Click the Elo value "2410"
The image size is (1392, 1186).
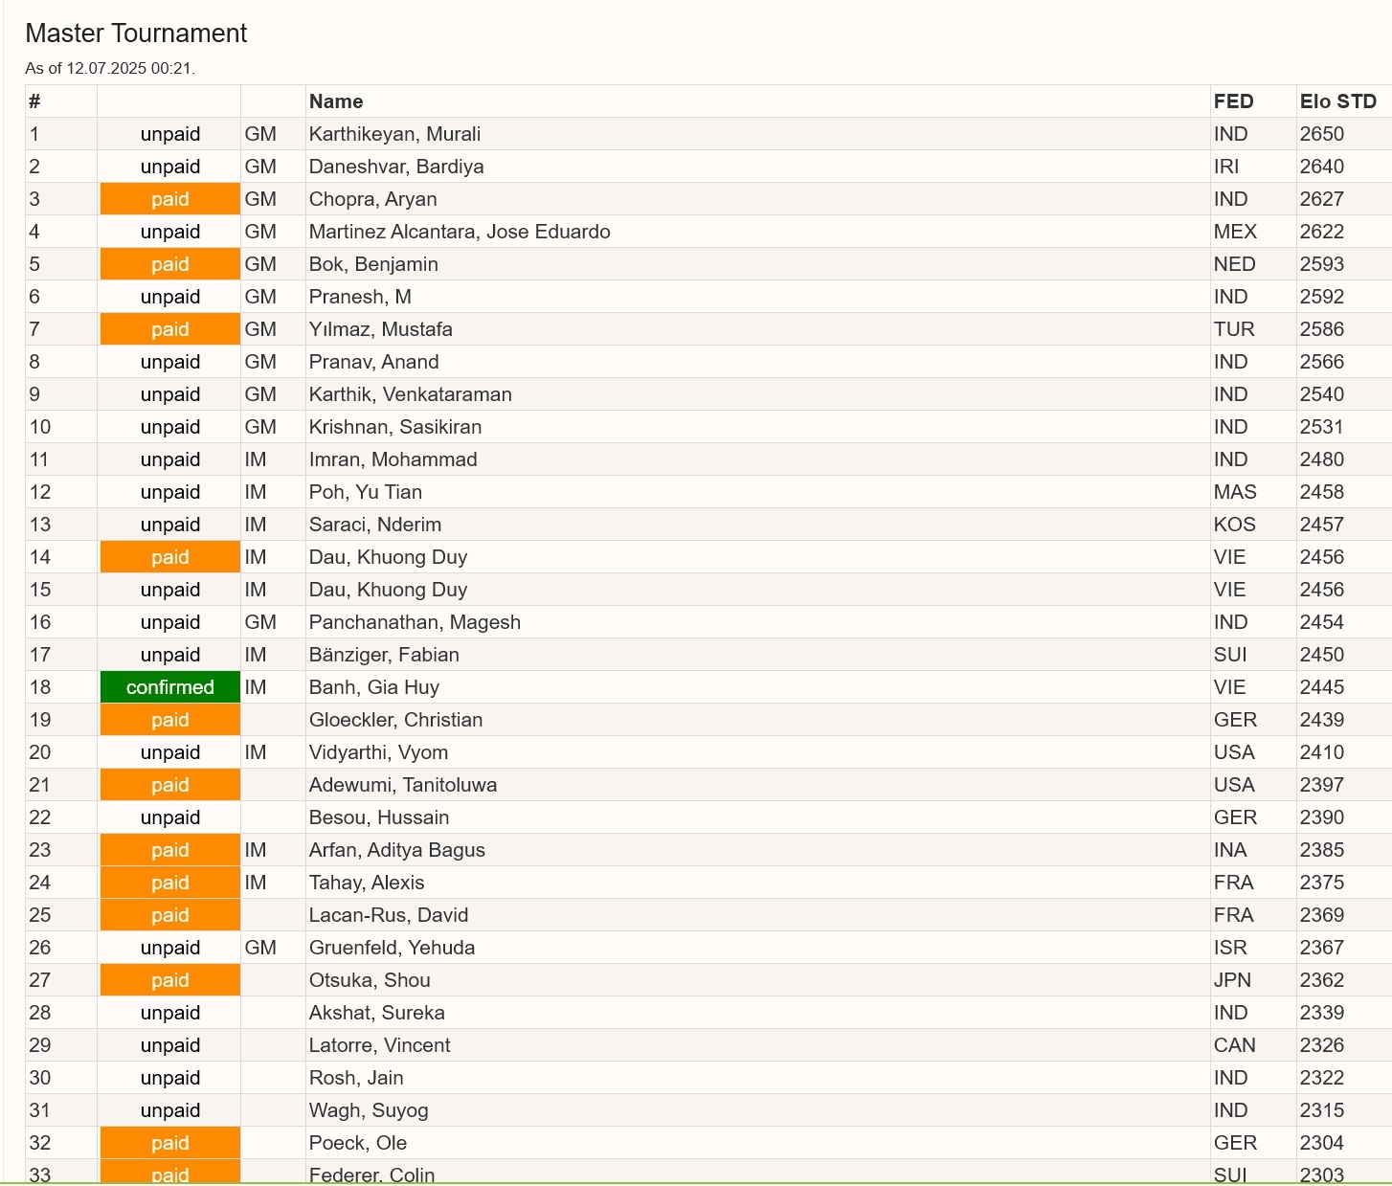tap(1322, 752)
